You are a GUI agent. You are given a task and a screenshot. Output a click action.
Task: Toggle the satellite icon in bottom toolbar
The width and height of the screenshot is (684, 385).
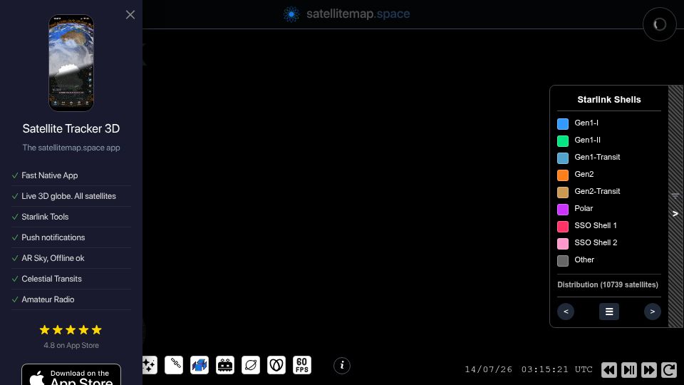(174, 365)
